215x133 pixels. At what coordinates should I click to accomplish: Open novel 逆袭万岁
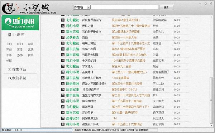tap(88, 113)
